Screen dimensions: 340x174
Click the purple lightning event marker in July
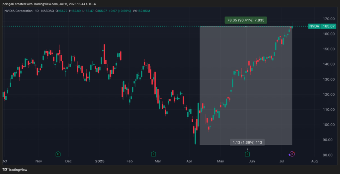click(x=292, y=154)
